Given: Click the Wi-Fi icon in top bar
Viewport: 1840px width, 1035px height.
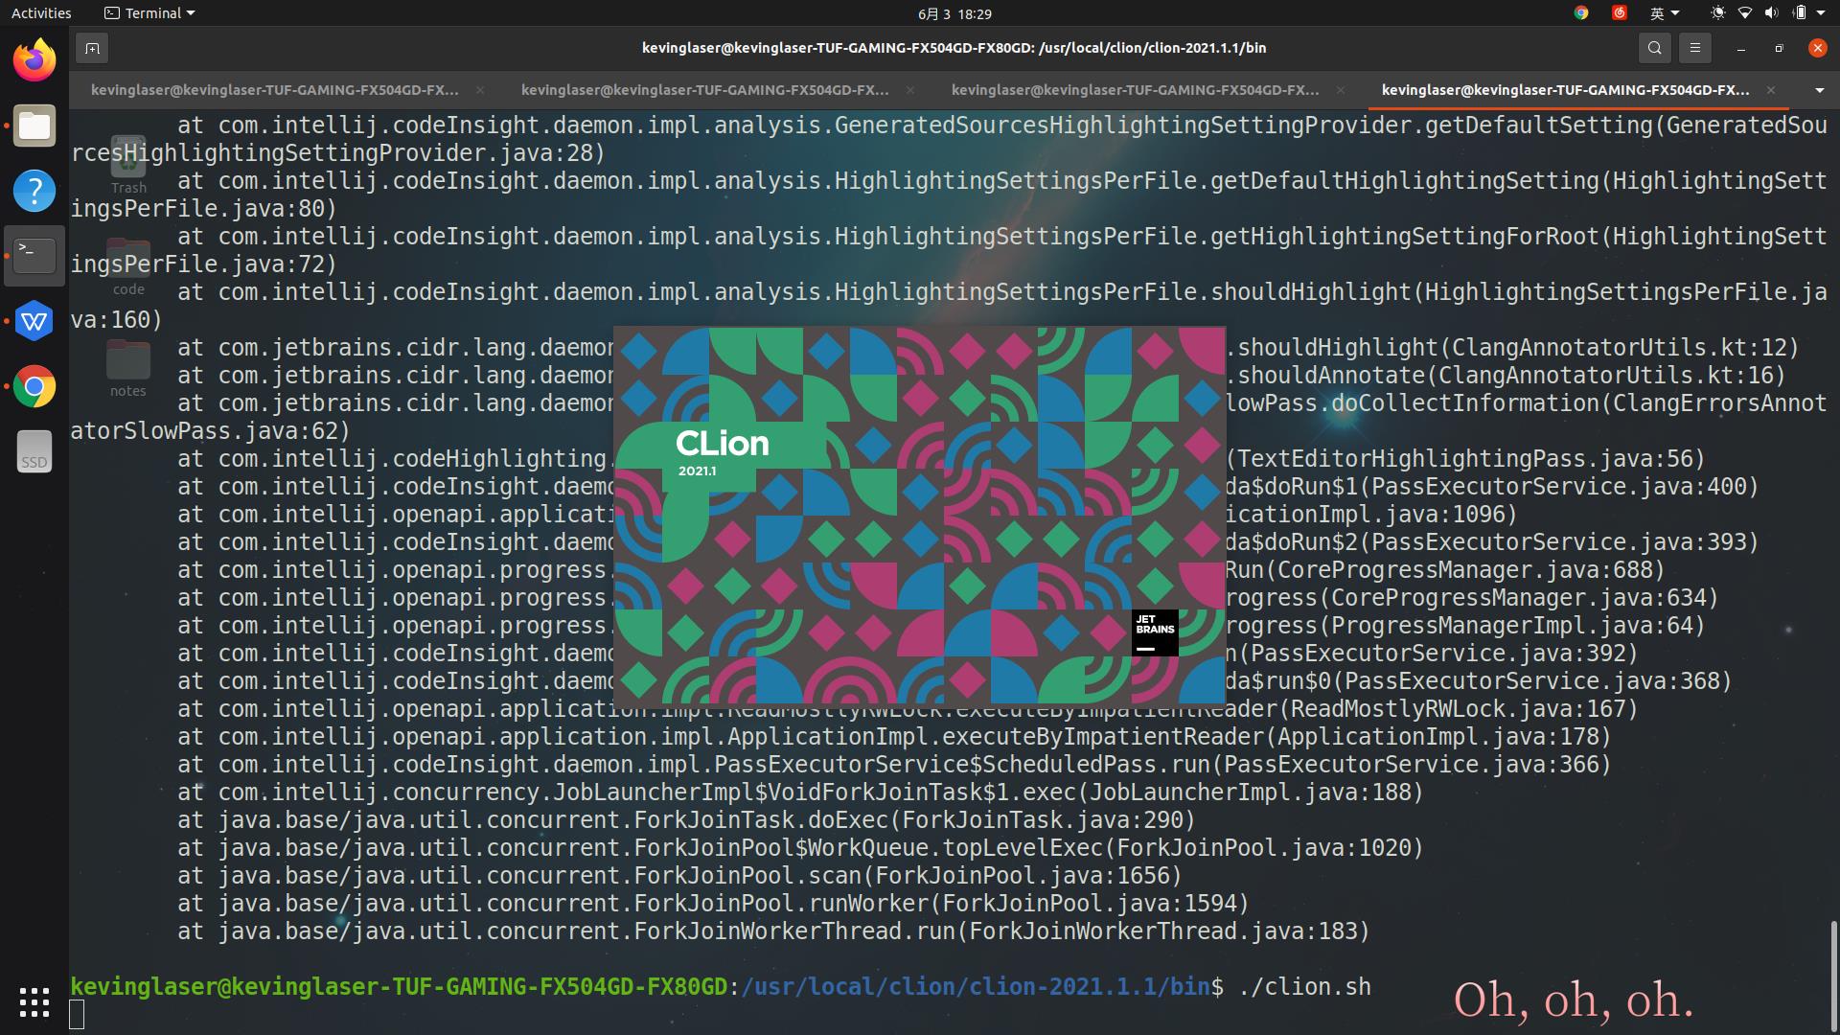Looking at the screenshot, I should 1745,13.
